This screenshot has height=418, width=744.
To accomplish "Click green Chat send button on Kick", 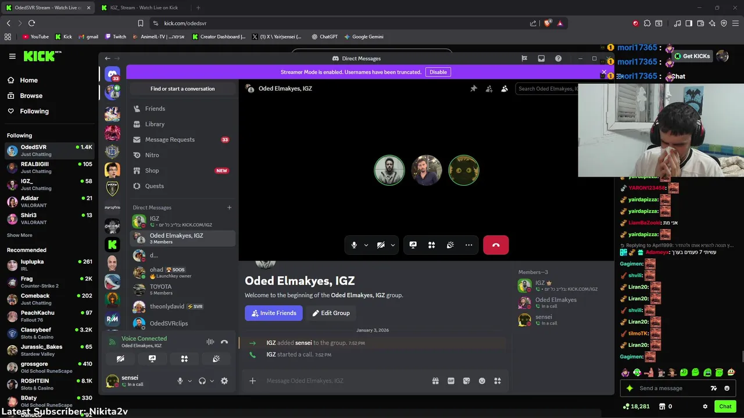I will [725, 406].
